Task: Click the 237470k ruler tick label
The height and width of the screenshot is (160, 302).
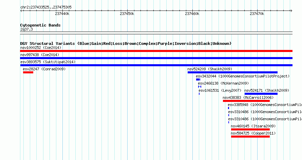Action: point(257,14)
